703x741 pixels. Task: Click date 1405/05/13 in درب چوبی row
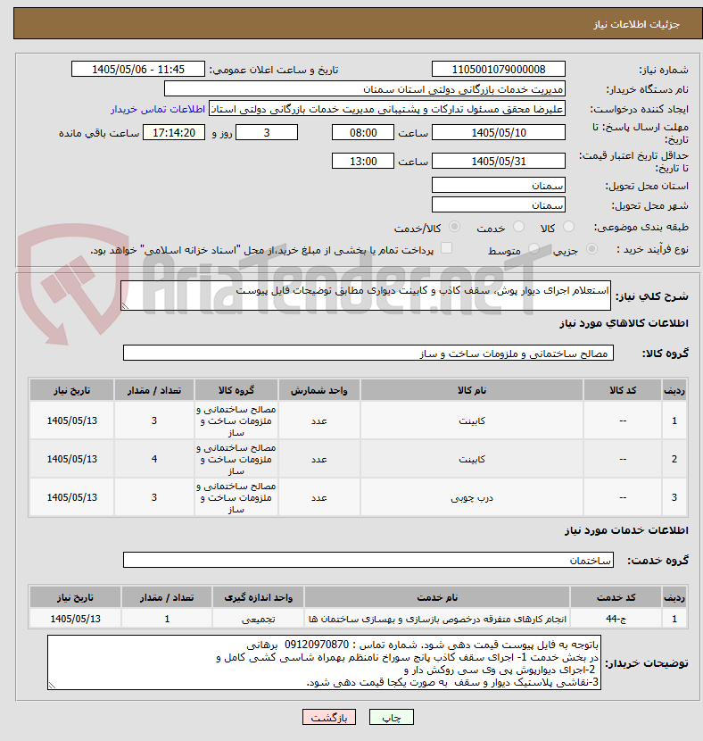point(71,497)
